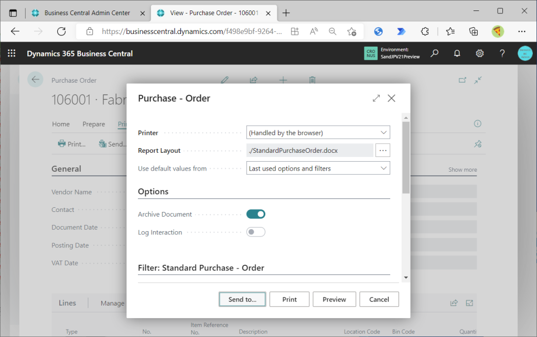Click the browser address bar URL
Screen dimensions: 537x337
[x=192, y=31]
